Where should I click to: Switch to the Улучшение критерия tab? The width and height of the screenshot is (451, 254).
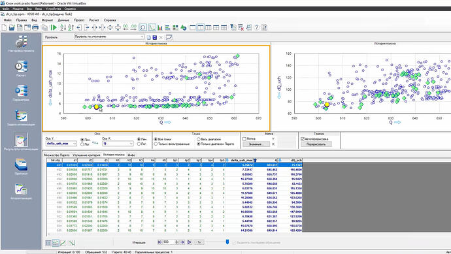[86, 155]
